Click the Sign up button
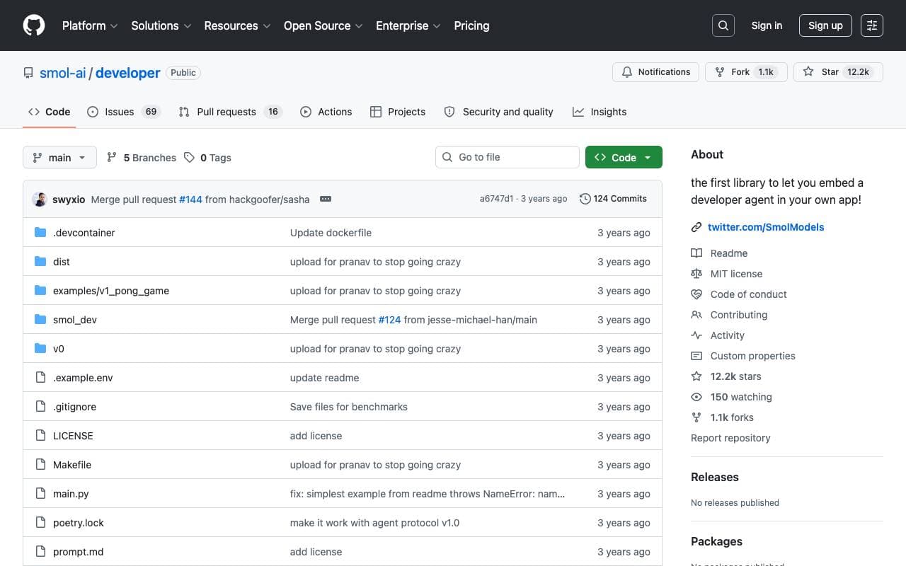The height and width of the screenshot is (566, 906). coord(825,25)
